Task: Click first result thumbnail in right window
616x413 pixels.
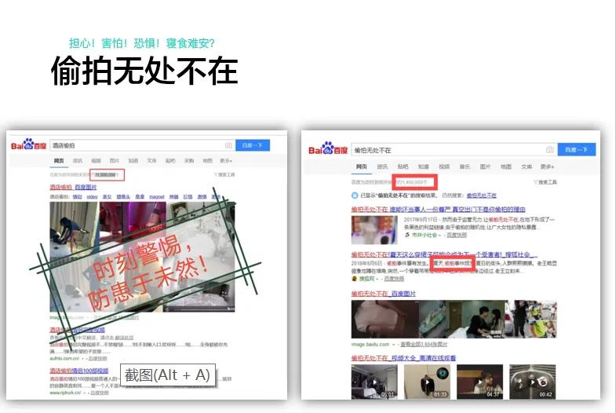Action: coord(374,230)
